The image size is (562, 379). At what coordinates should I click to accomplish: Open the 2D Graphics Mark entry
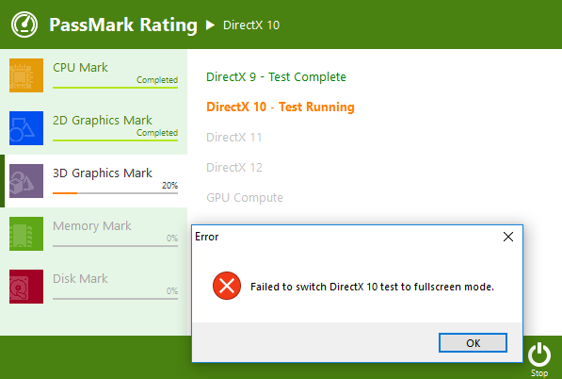click(x=93, y=128)
